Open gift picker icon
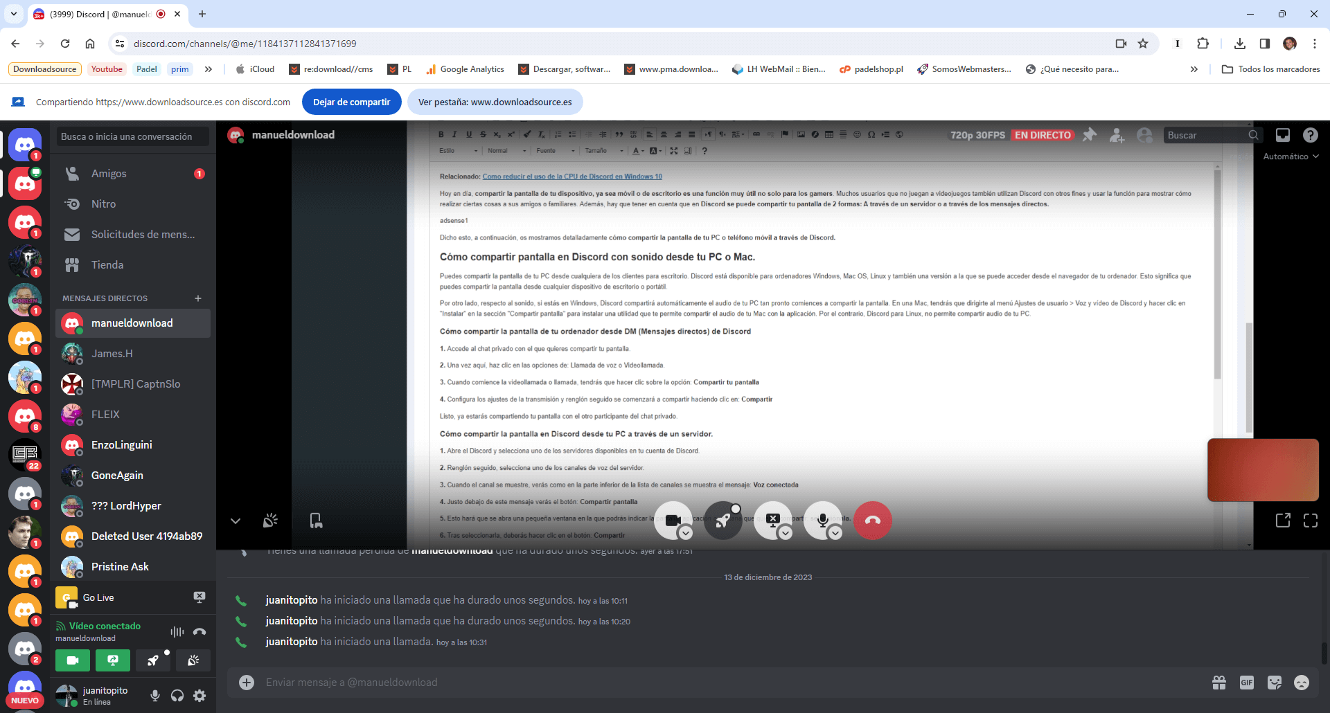This screenshot has height=713, width=1330. click(1219, 683)
